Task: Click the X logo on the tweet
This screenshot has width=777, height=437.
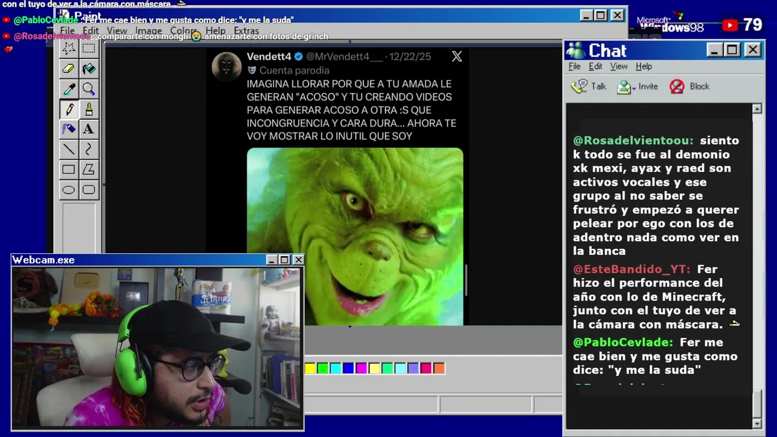Action: pyautogui.click(x=456, y=56)
